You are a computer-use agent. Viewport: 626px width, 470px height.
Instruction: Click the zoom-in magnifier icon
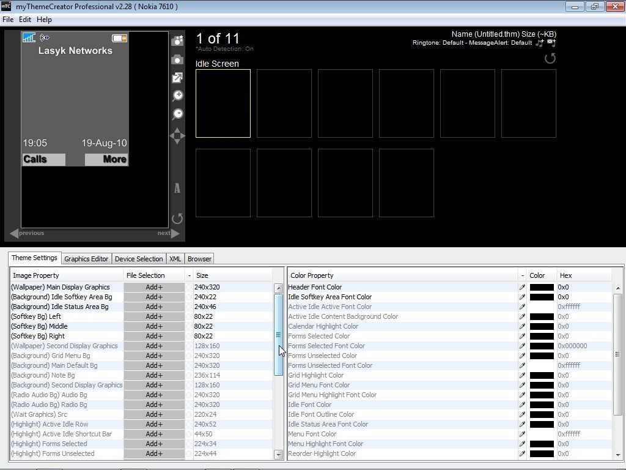[x=177, y=95]
